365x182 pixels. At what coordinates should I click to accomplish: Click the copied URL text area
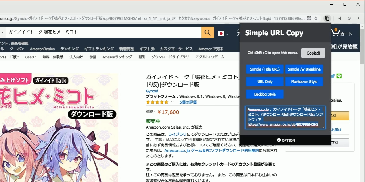pyautogui.click(x=285, y=117)
